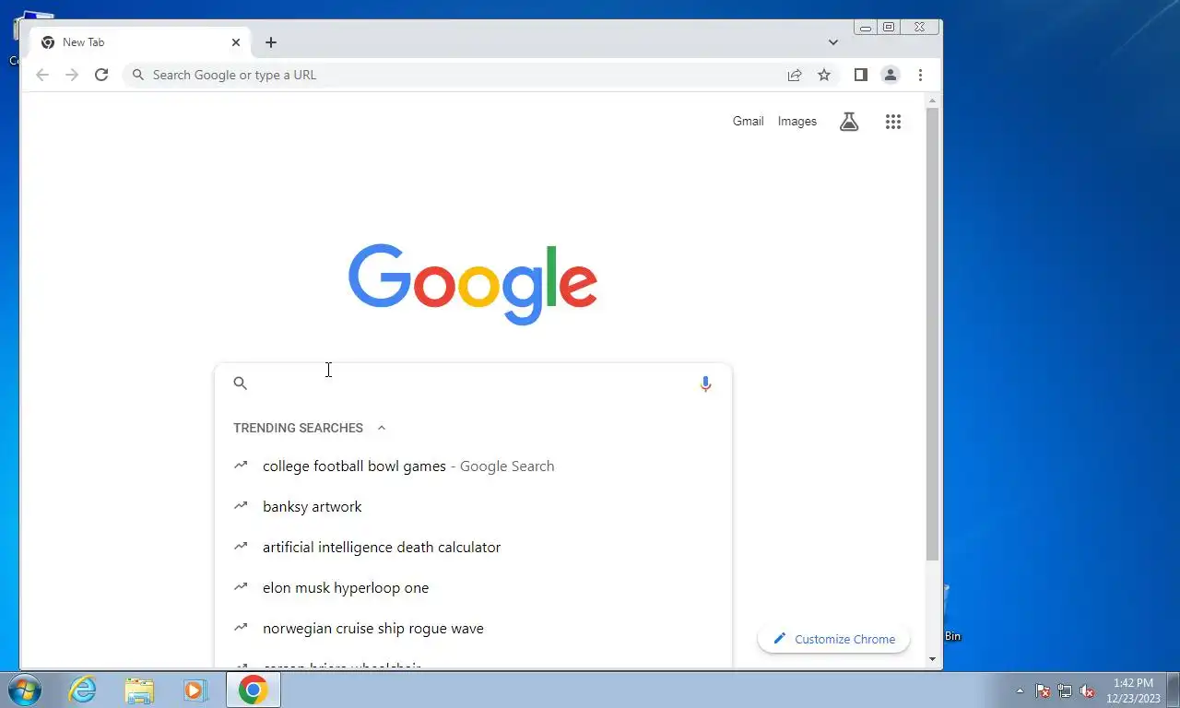Show hidden system tray icons
This screenshot has height=708, width=1180.
point(1020,690)
